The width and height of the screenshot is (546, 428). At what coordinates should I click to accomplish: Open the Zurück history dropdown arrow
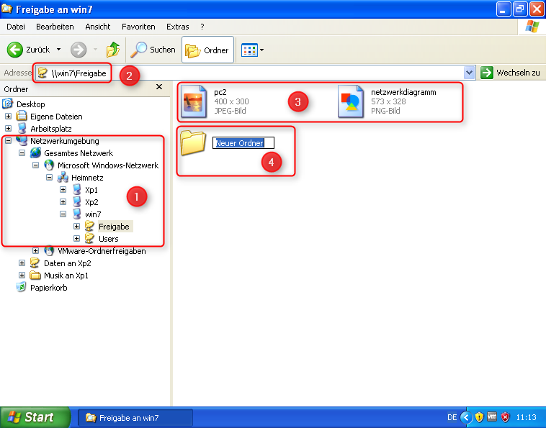click(59, 50)
